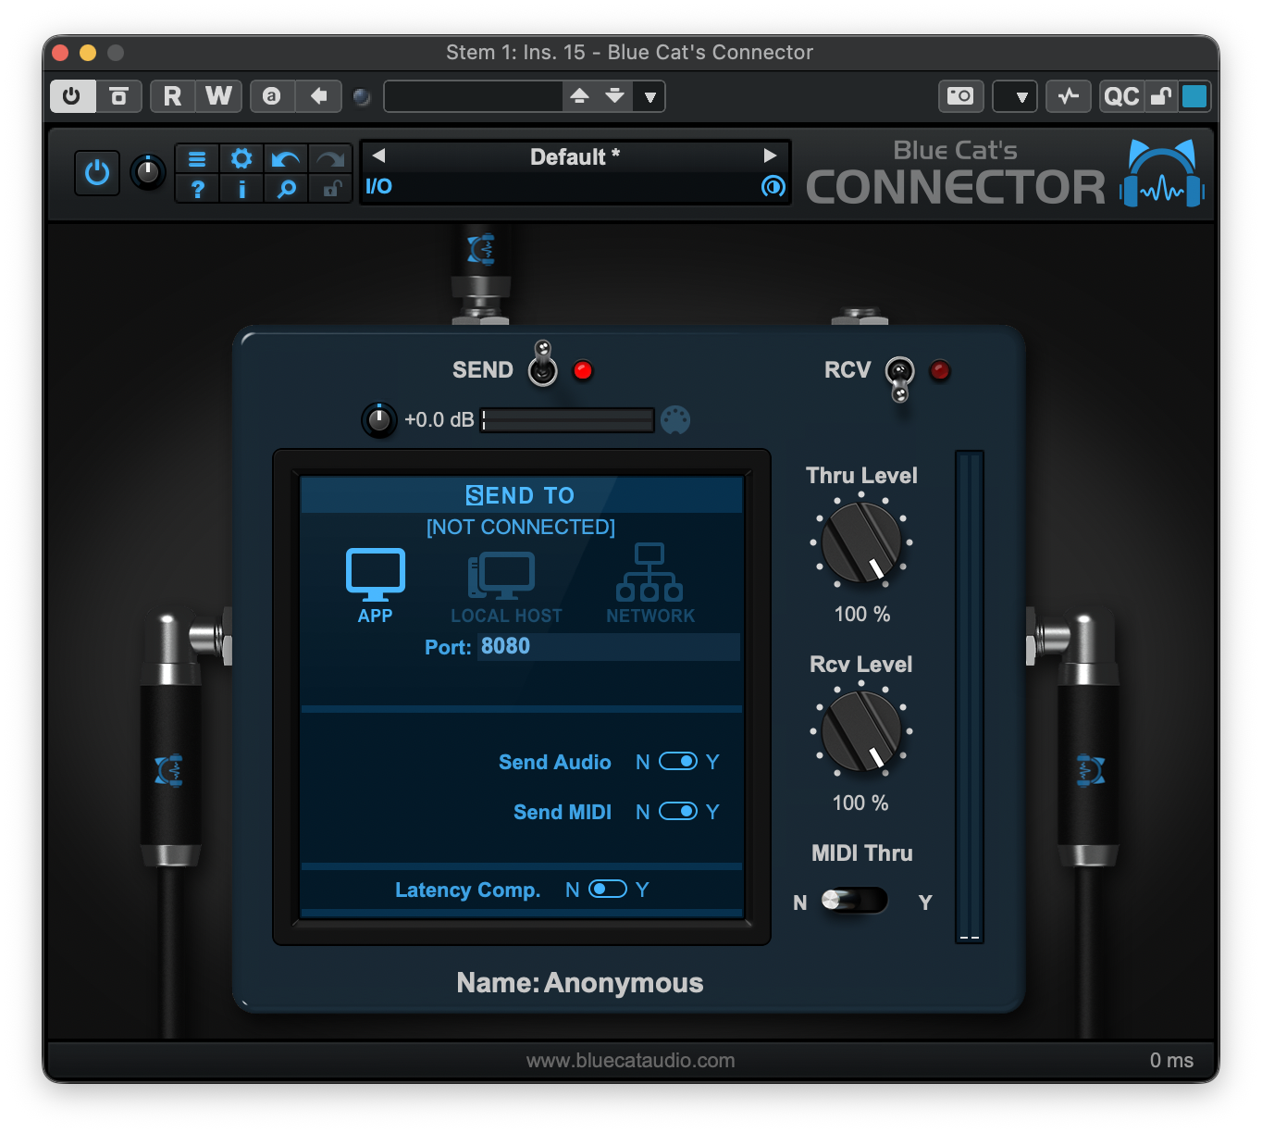1262x1133 pixels.
Task: Click the Cubase plugin activate power button
Action: 72,96
